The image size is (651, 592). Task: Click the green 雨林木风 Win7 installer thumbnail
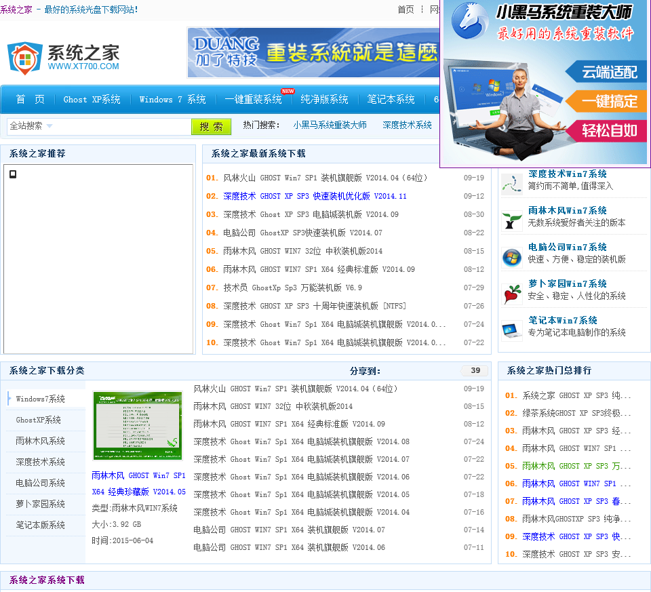coord(138,426)
